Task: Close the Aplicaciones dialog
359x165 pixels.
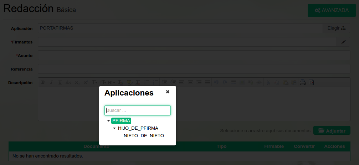Action: coord(168,92)
